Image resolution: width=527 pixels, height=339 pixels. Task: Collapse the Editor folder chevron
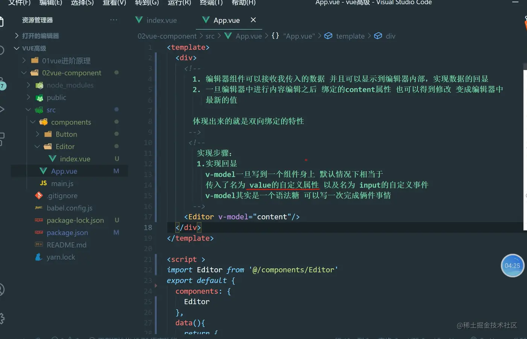tap(38, 147)
